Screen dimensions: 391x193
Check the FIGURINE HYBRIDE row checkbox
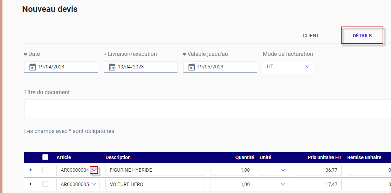45,170
